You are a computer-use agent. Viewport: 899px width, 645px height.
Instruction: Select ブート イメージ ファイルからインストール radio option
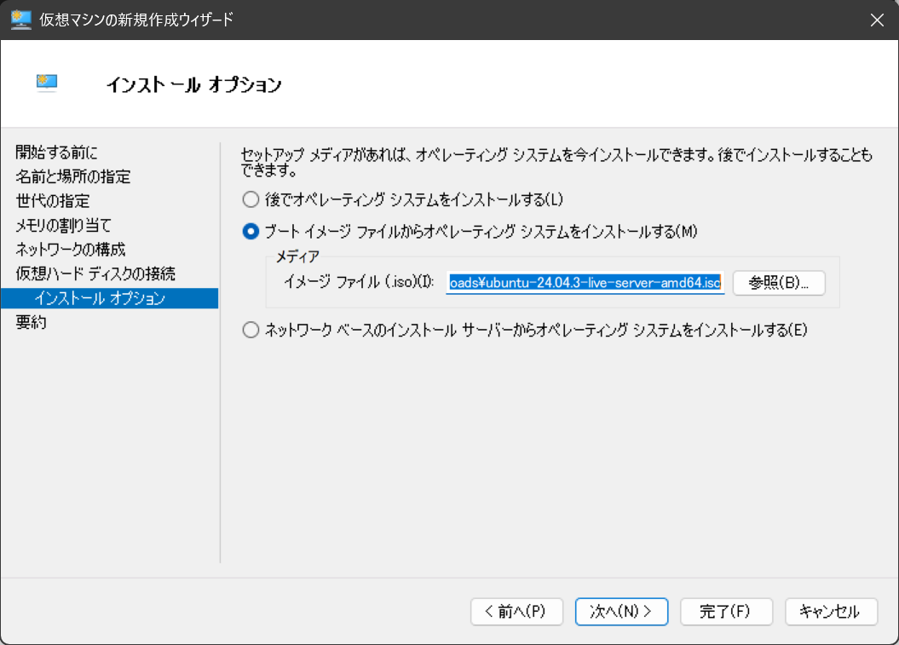point(251,231)
